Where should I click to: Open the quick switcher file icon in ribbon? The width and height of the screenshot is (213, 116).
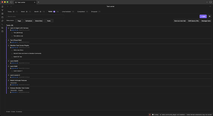click(x=2, y=7)
